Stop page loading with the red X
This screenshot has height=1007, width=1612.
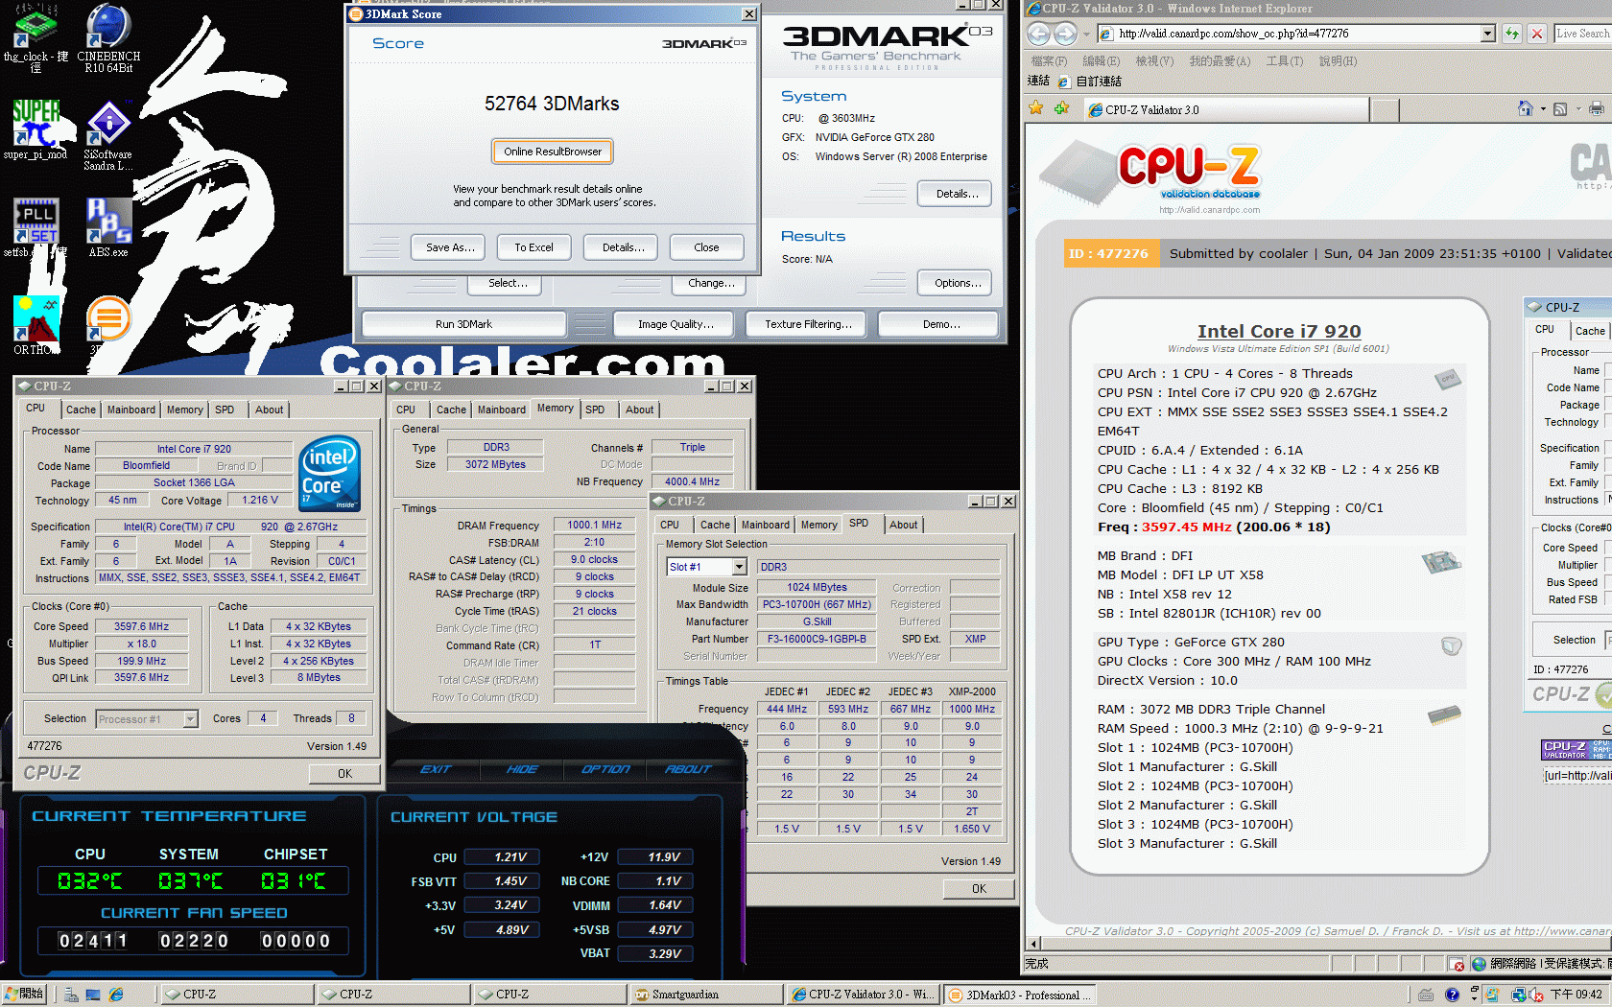click(1537, 34)
